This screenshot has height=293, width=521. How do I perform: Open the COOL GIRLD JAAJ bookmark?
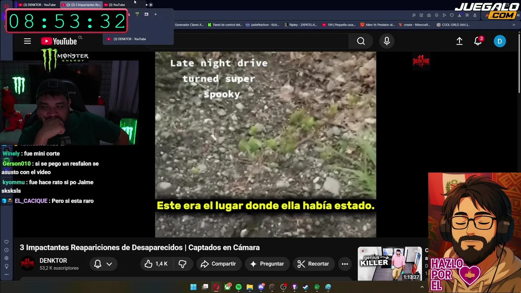[453, 25]
